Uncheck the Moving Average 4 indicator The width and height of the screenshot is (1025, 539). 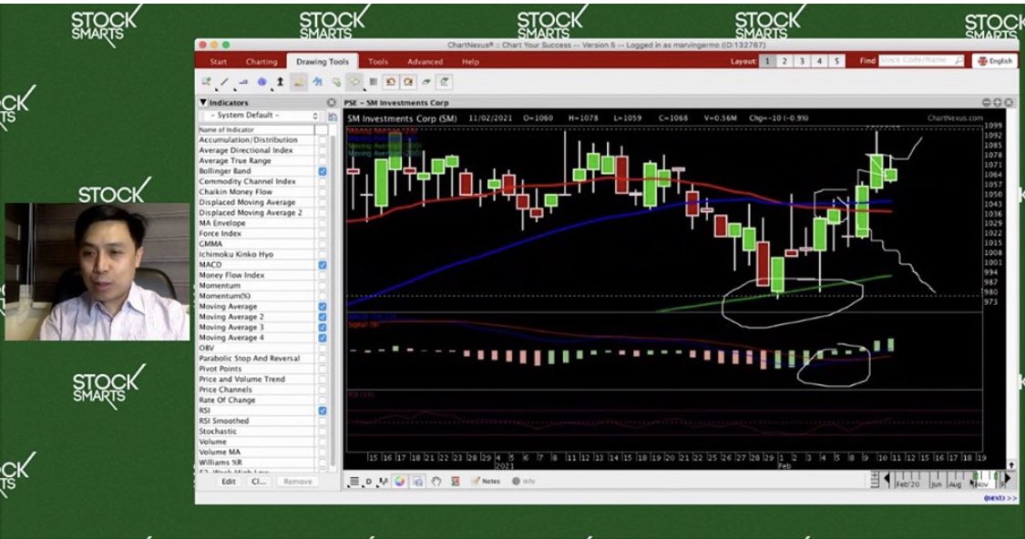coord(323,338)
